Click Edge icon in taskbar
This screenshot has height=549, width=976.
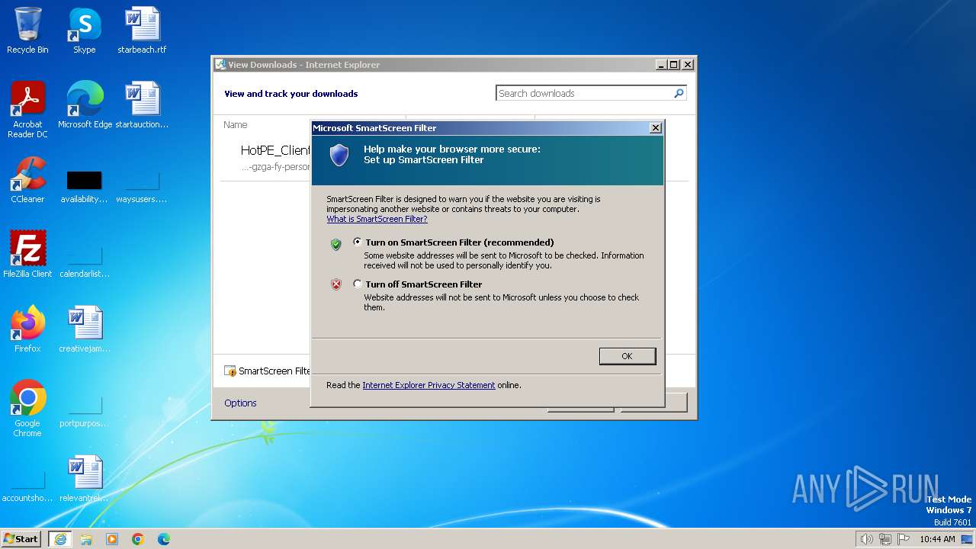tap(164, 539)
